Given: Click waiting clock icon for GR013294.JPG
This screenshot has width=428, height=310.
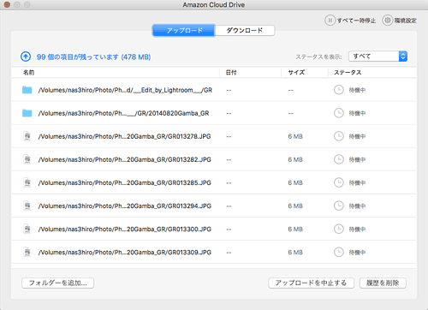Looking at the screenshot, I should (x=339, y=206).
